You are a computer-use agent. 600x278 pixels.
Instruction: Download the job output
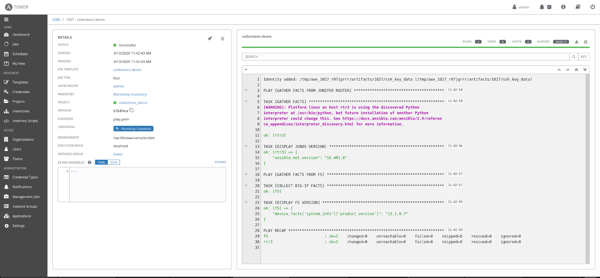click(x=577, y=42)
